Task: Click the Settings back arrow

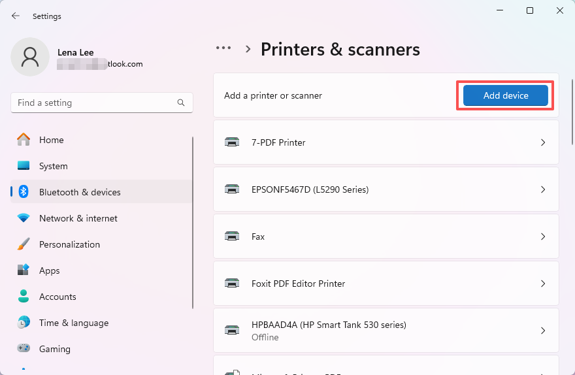Action: coord(16,16)
